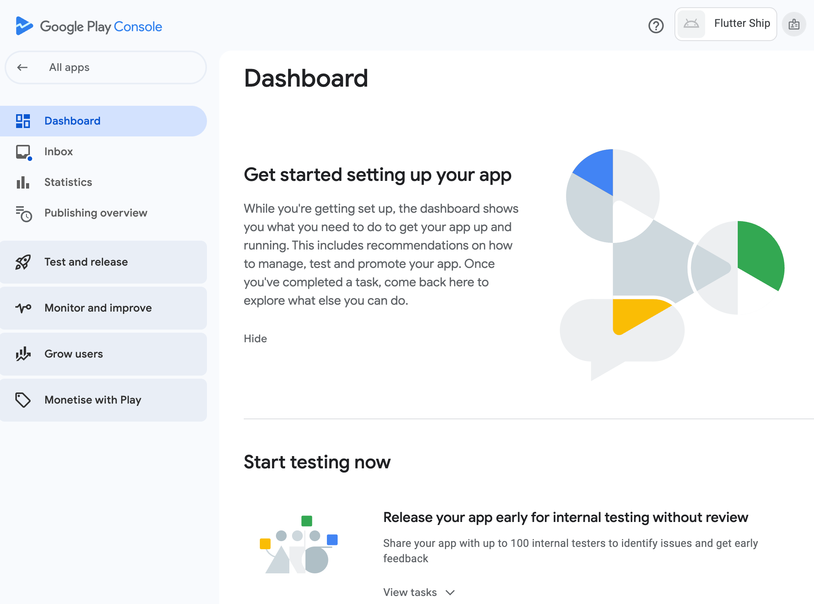The image size is (814, 604).
Task: Click the back arrow beside All apps
Action: coord(23,67)
